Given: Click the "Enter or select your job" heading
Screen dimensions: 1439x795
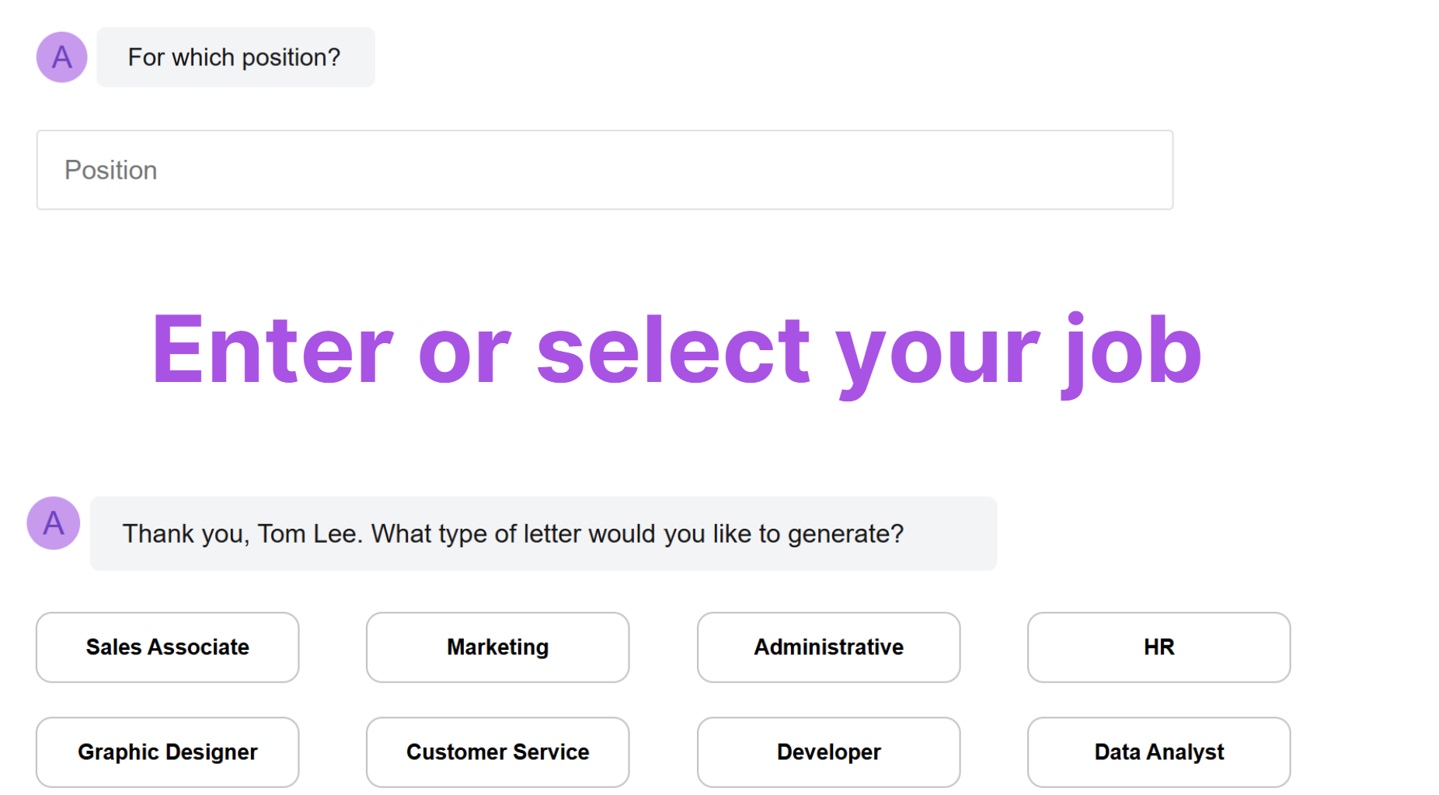Looking at the screenshot, I should pyautogui.click(x=677, y=351).
